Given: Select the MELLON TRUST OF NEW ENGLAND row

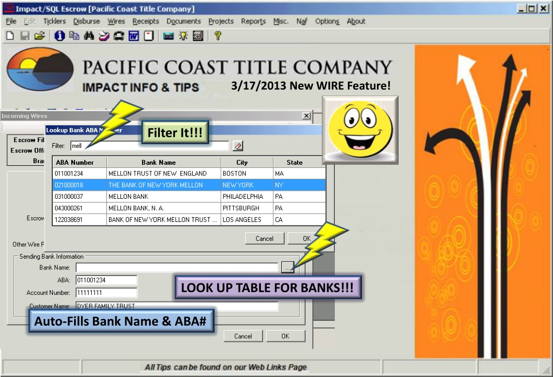Looking at the screenshot, I should [189, 173].
